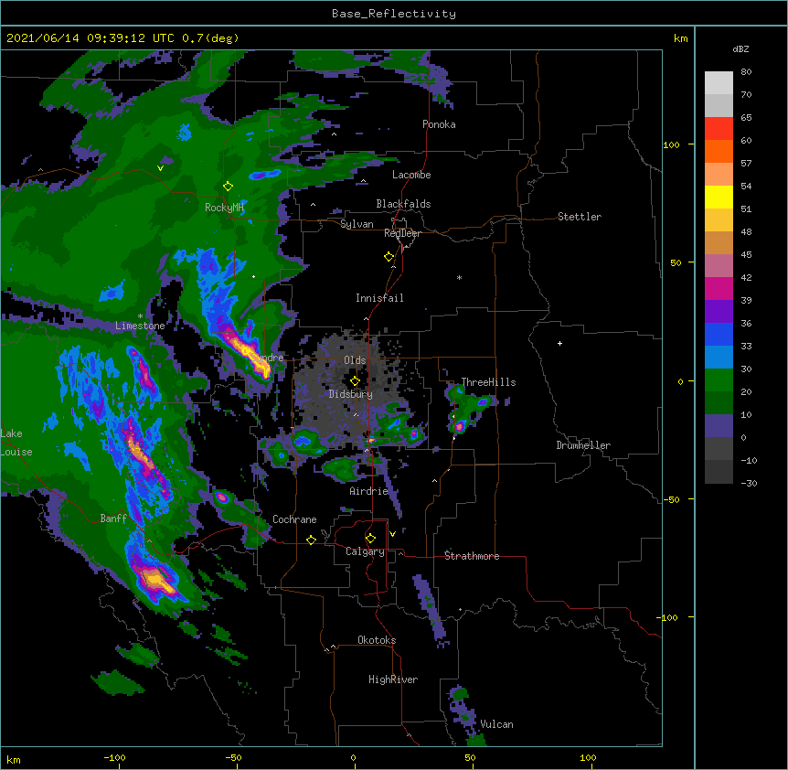Click the yellow diamond marker south of RedDeer

(389, 257)
